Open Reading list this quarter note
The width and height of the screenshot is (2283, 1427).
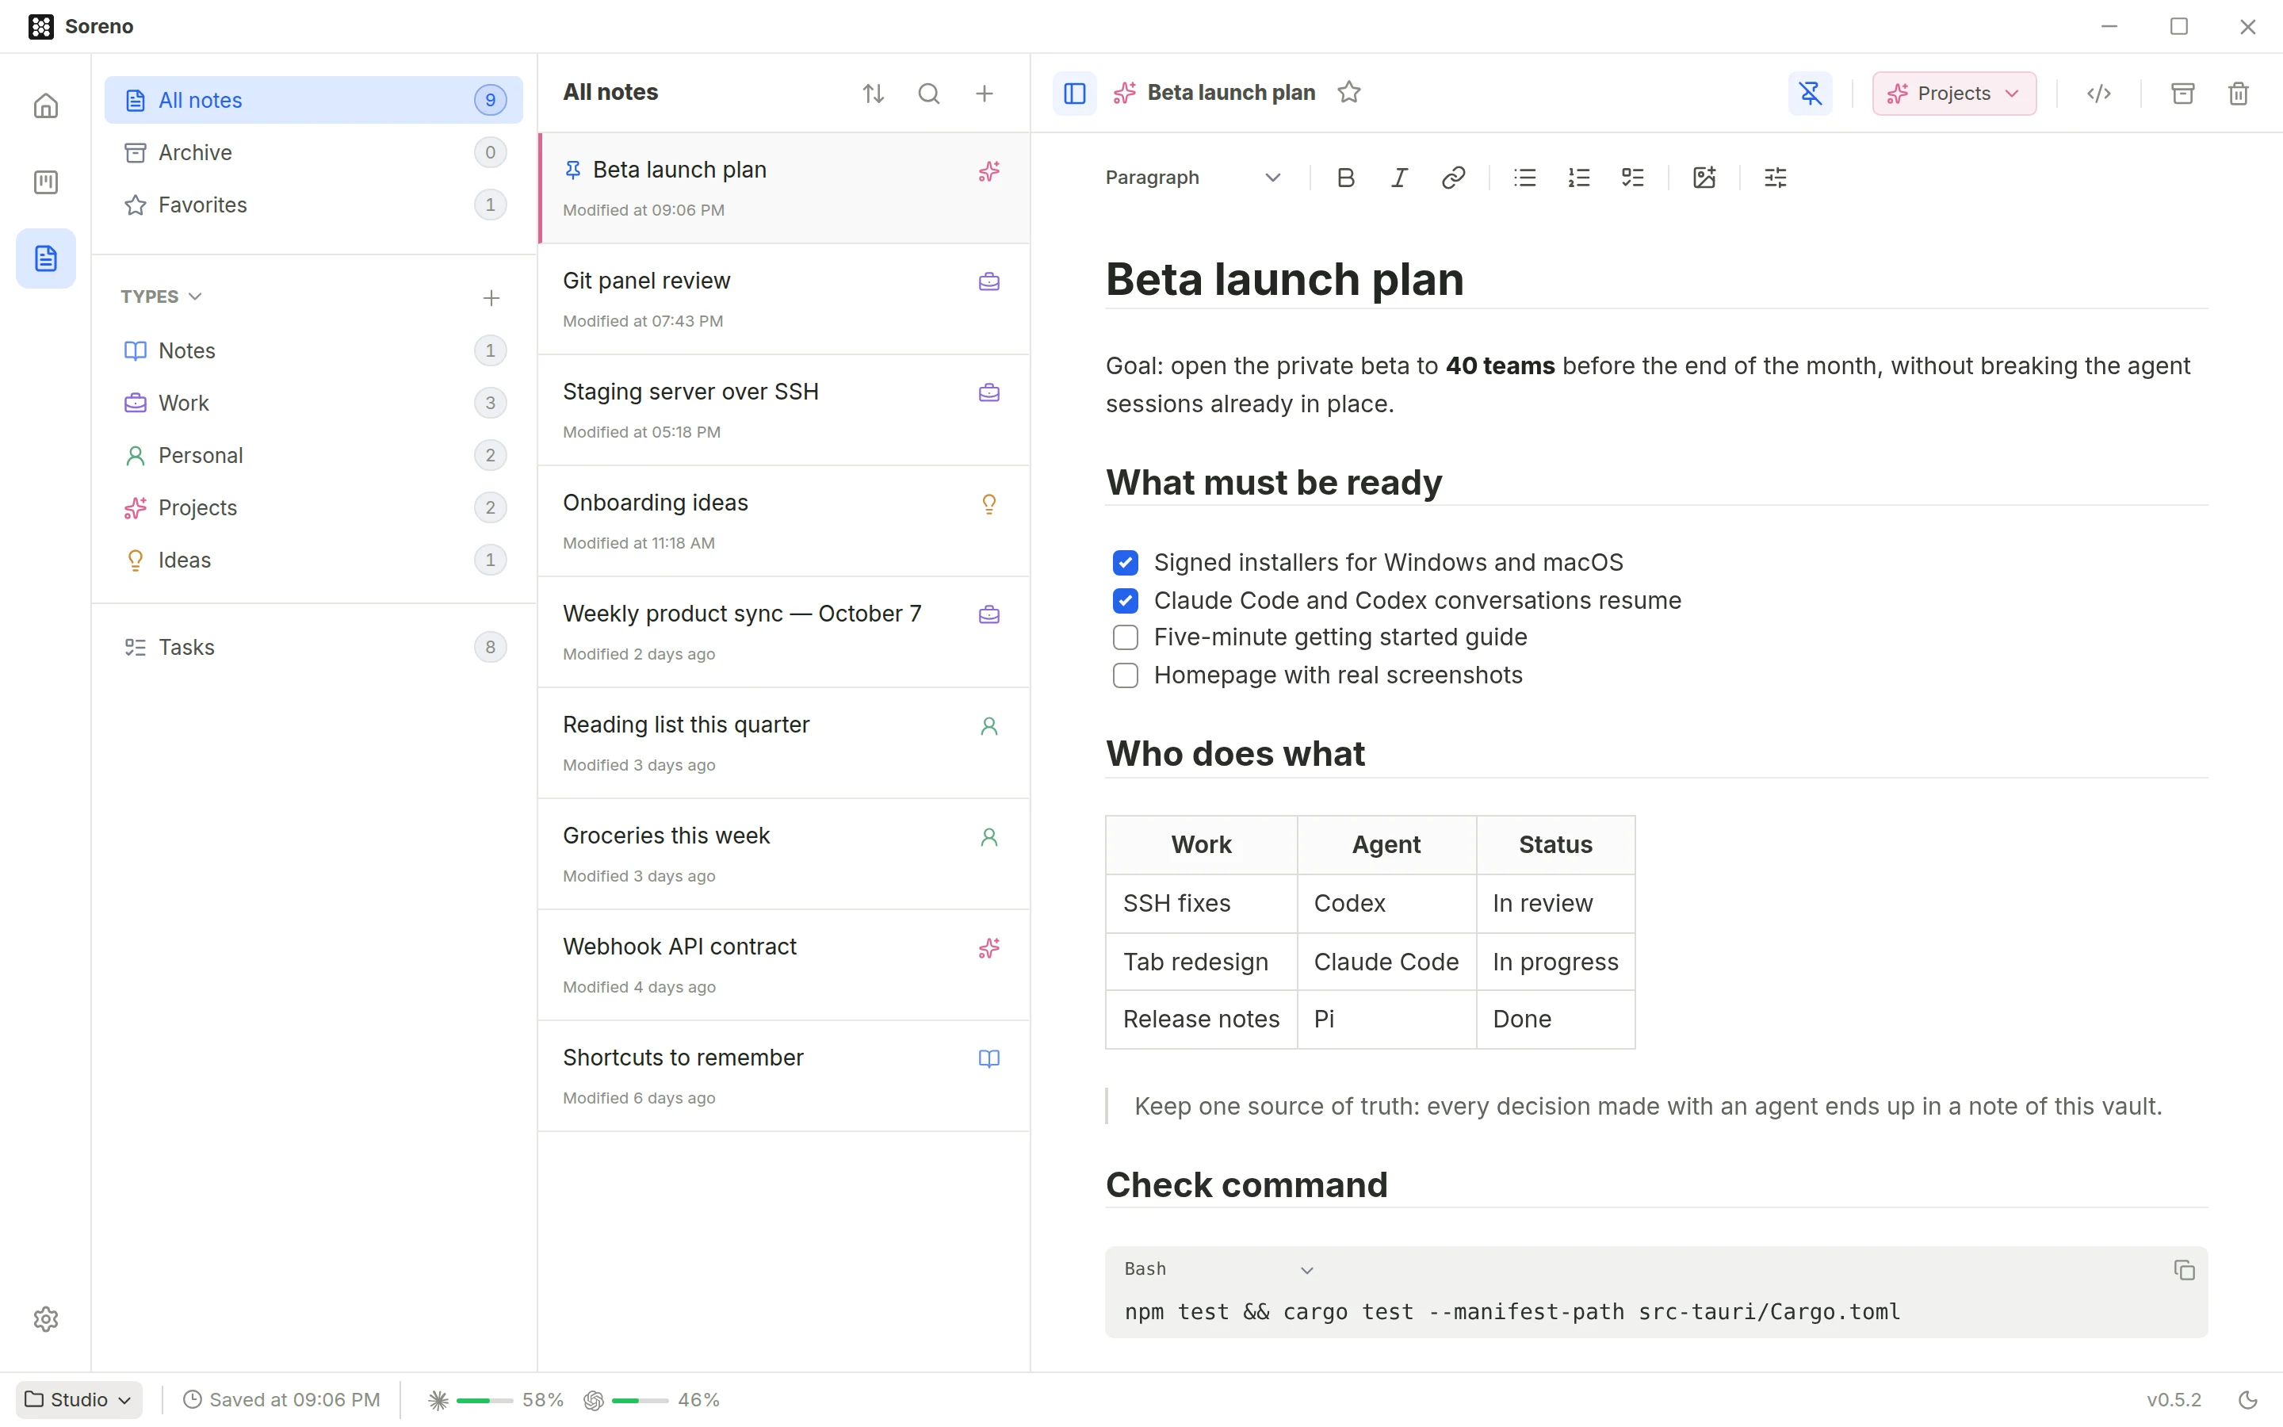coord(784,743)
